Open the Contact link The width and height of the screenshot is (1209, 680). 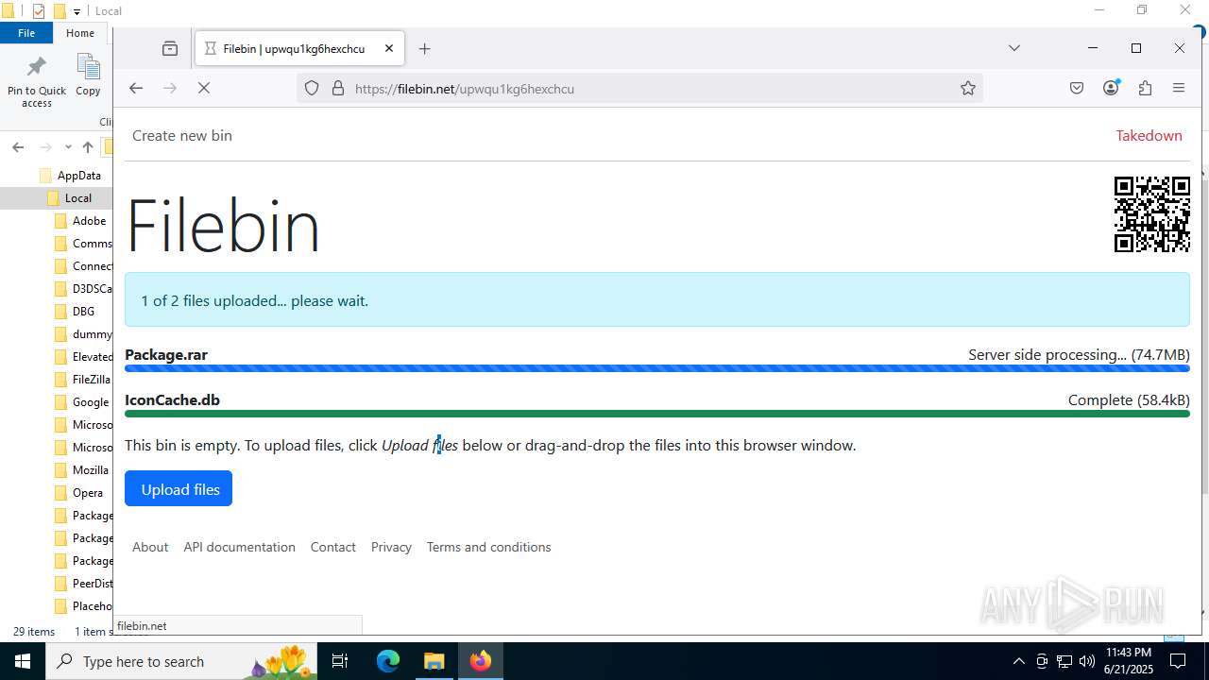333,547
